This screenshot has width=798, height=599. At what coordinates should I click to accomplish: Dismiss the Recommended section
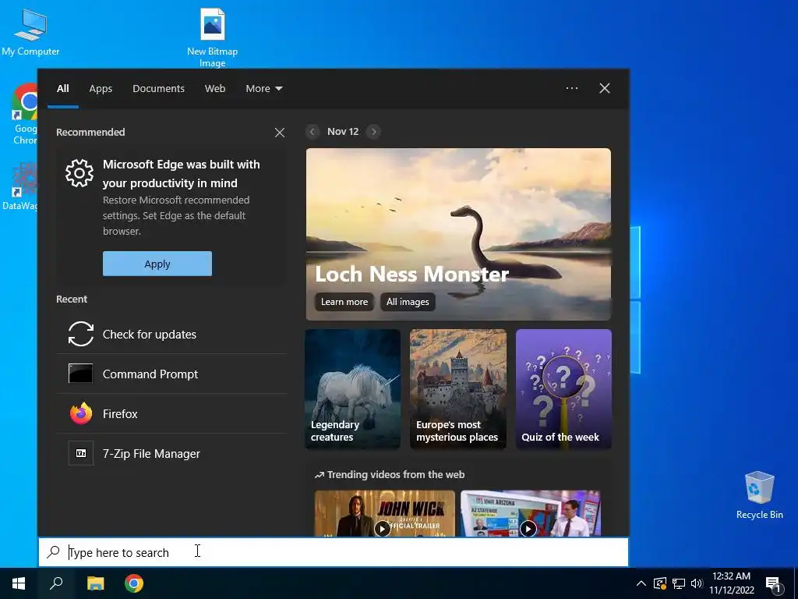[280, 133]
